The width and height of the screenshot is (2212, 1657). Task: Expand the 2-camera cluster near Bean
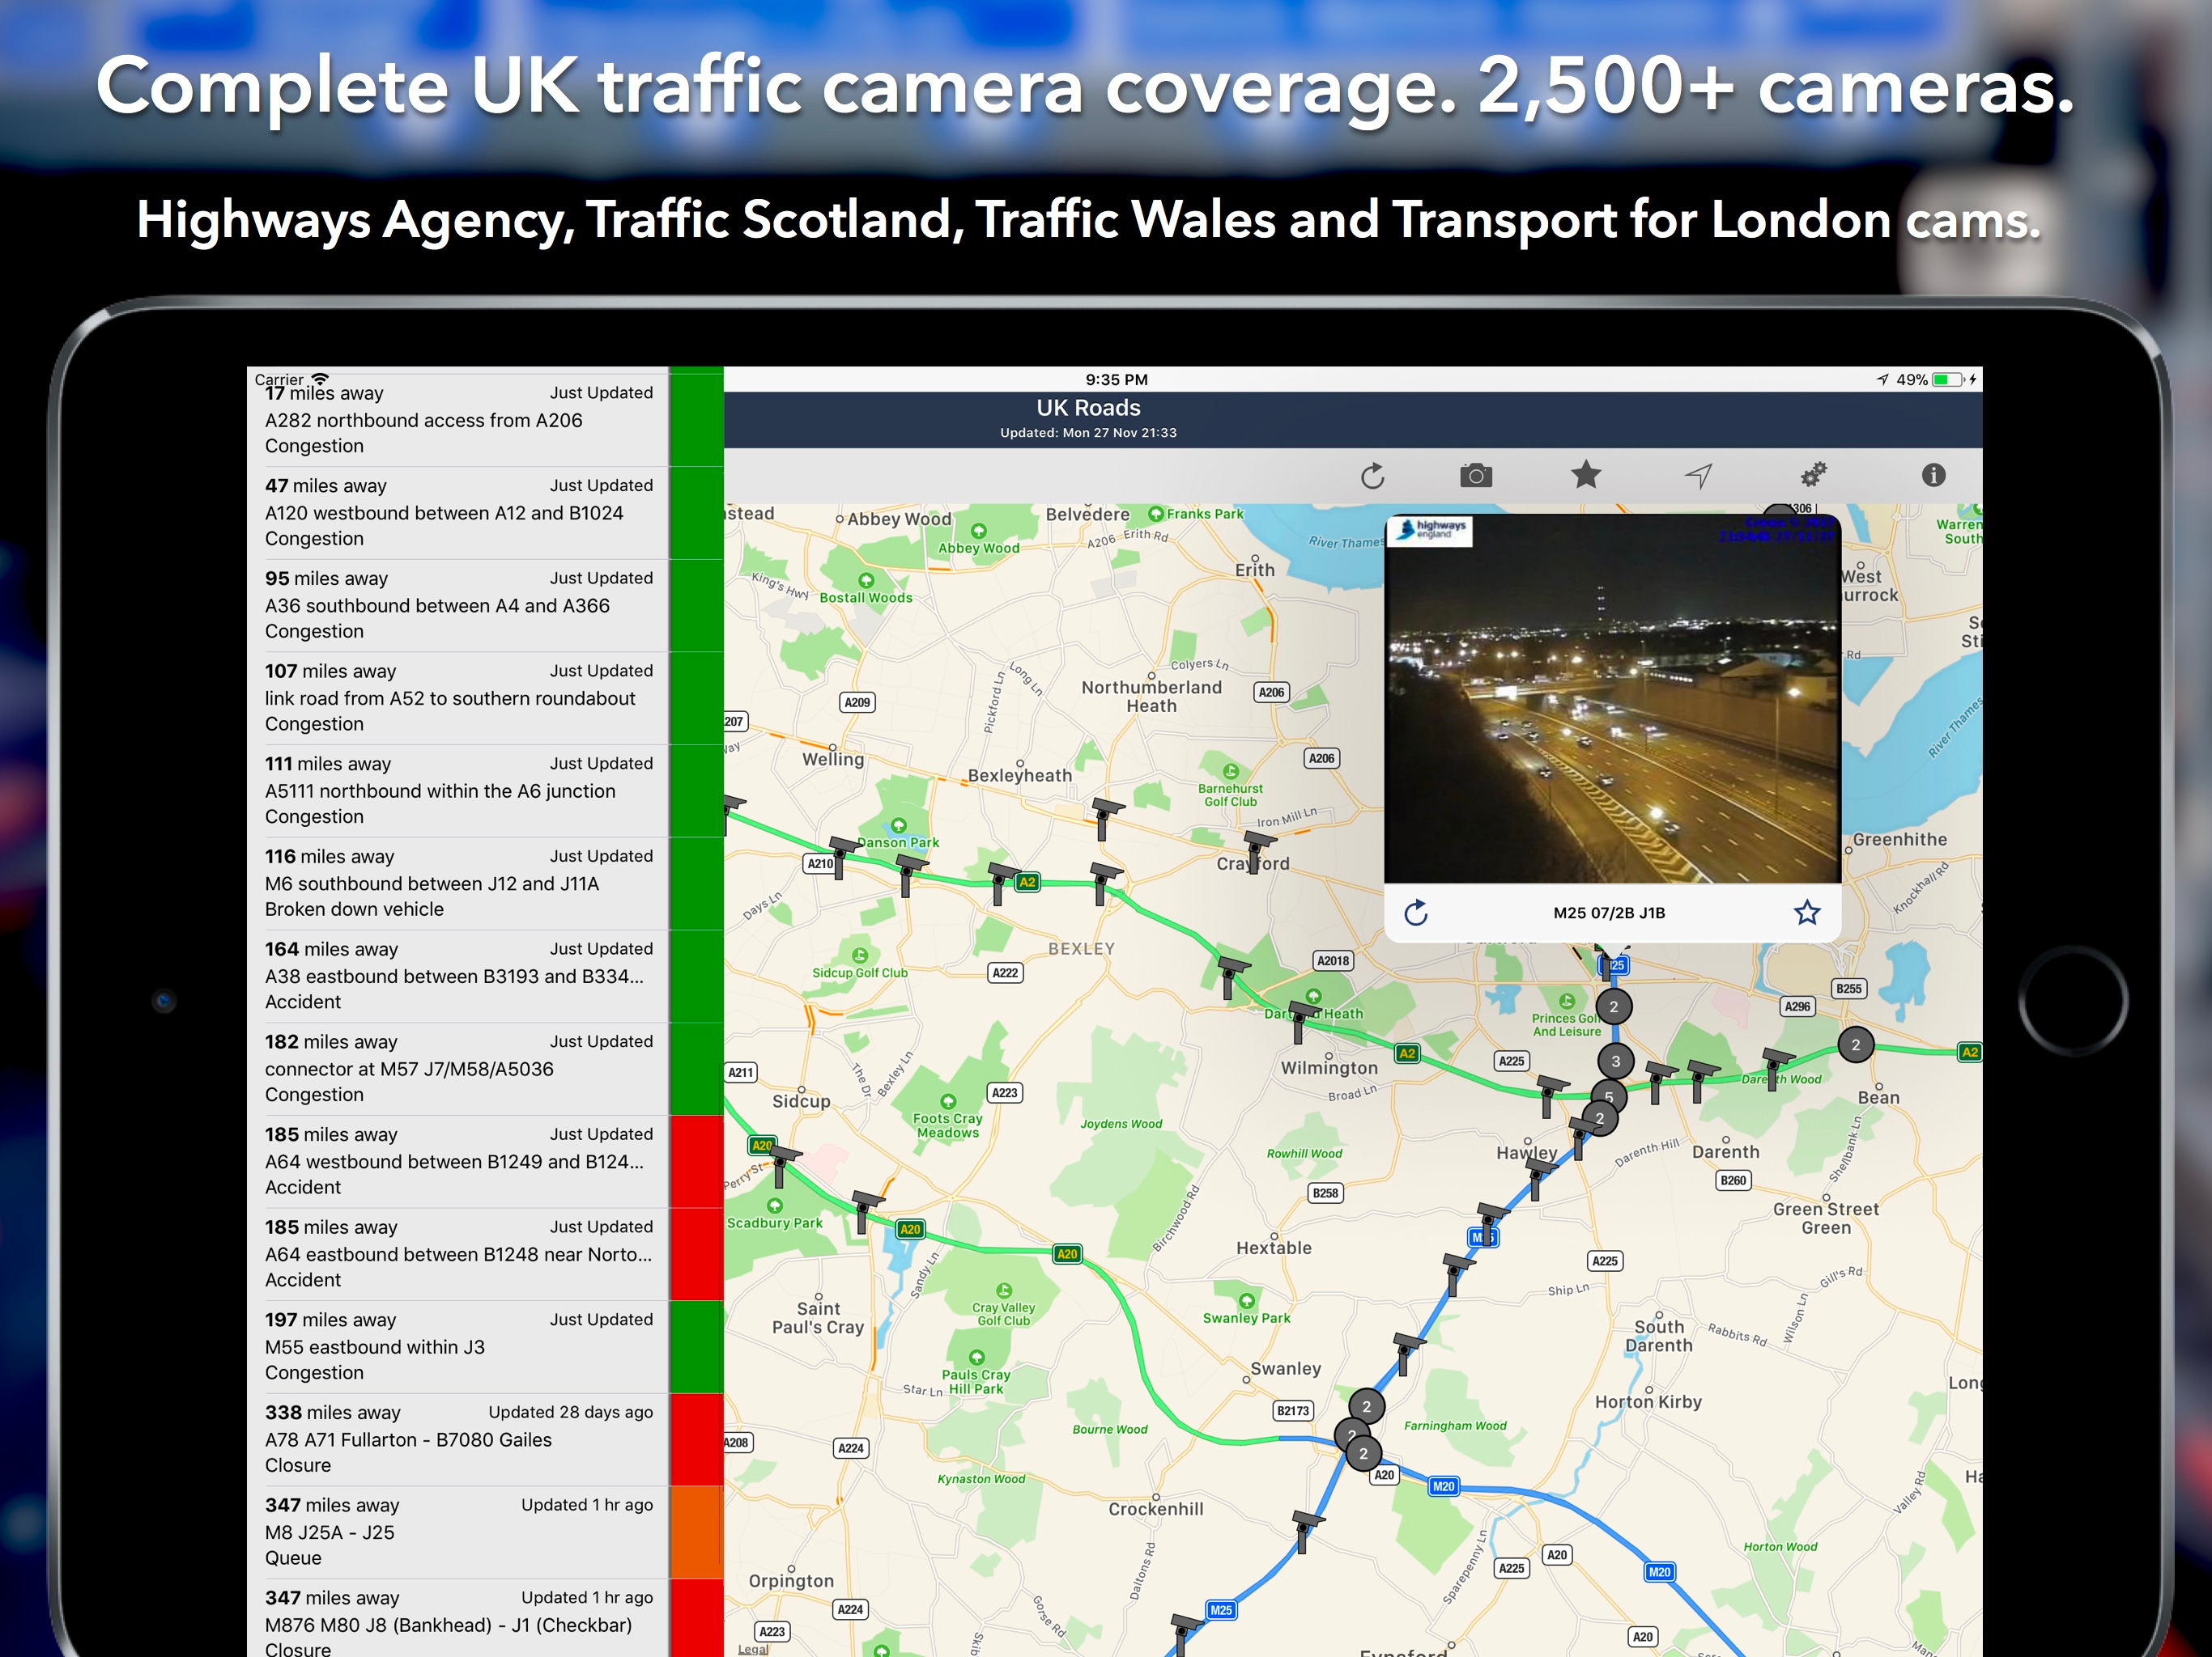tap(1855, 1045)
